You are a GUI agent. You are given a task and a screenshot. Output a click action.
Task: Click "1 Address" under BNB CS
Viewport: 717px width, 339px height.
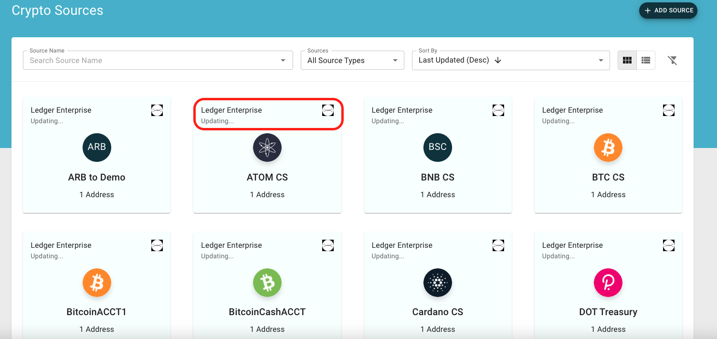(x=438, y=194)
